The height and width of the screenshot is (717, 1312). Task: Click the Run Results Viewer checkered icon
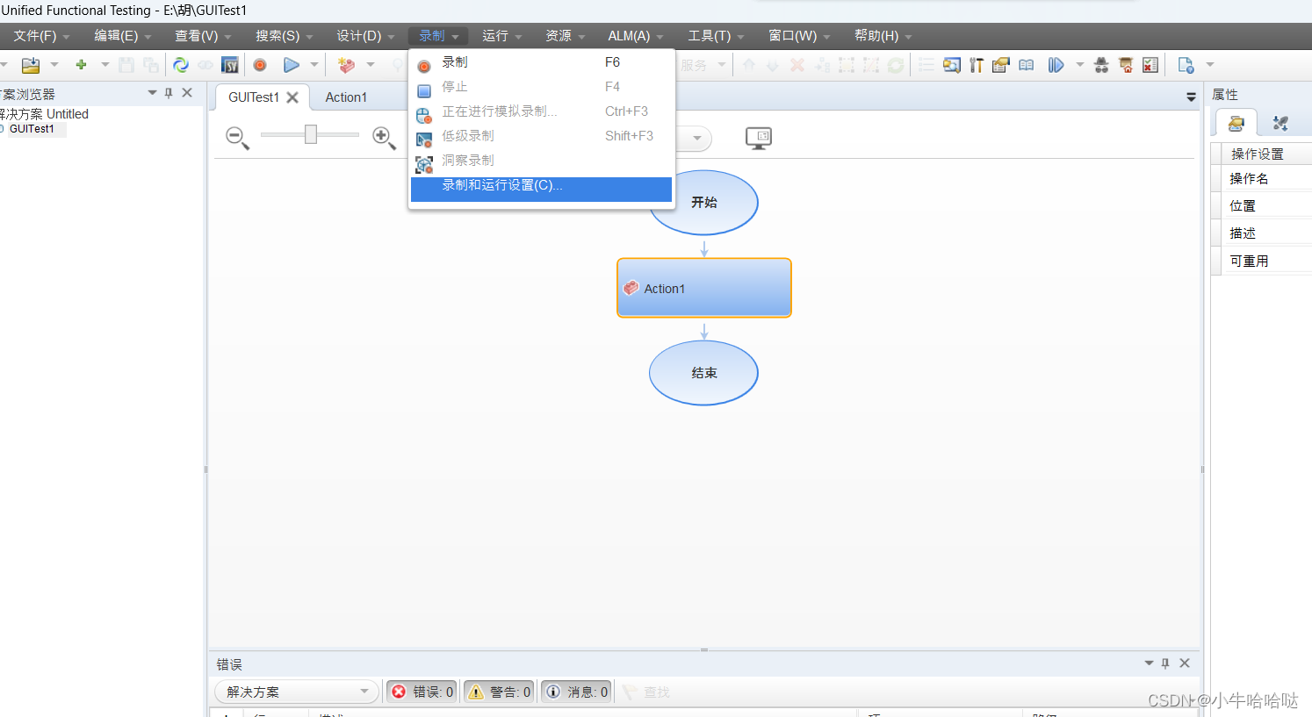(x=1150, y=64)
